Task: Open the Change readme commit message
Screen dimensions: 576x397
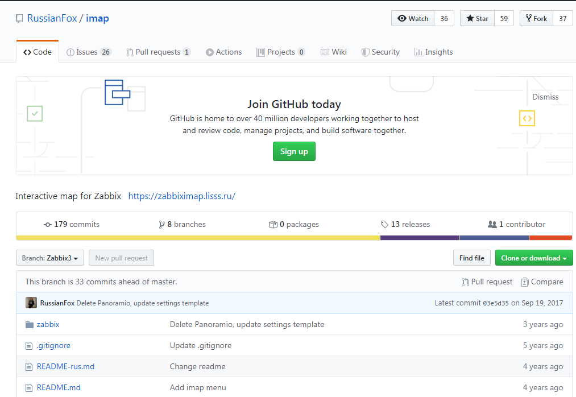Action: click(x=198, y=366)
